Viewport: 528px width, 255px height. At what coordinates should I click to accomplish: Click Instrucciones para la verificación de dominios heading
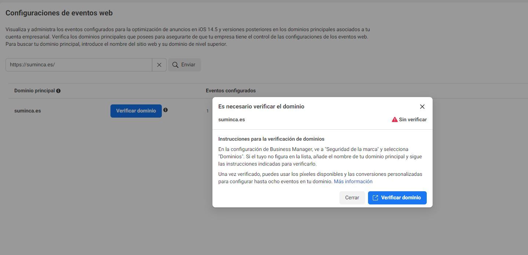point(271,139)
